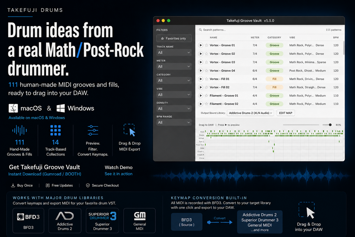Open the Density filter dropdown
The image size is (355, 237).
pyautogui.click(x=174, y=109)
